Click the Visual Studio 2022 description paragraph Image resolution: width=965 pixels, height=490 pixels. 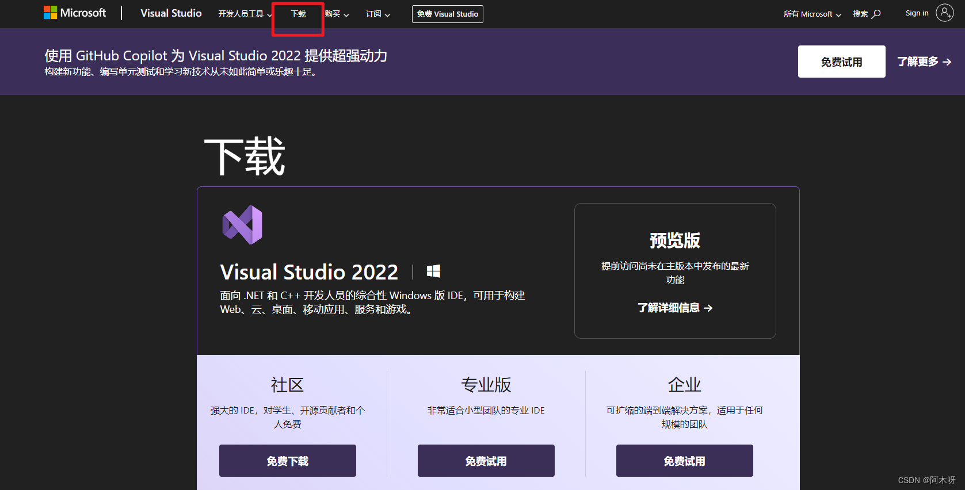pyautogui.click(x=372, y=303)
